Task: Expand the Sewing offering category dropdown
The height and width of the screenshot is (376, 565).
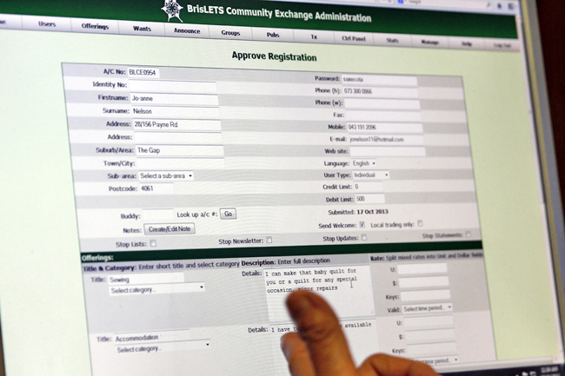Action: point(157,291)
